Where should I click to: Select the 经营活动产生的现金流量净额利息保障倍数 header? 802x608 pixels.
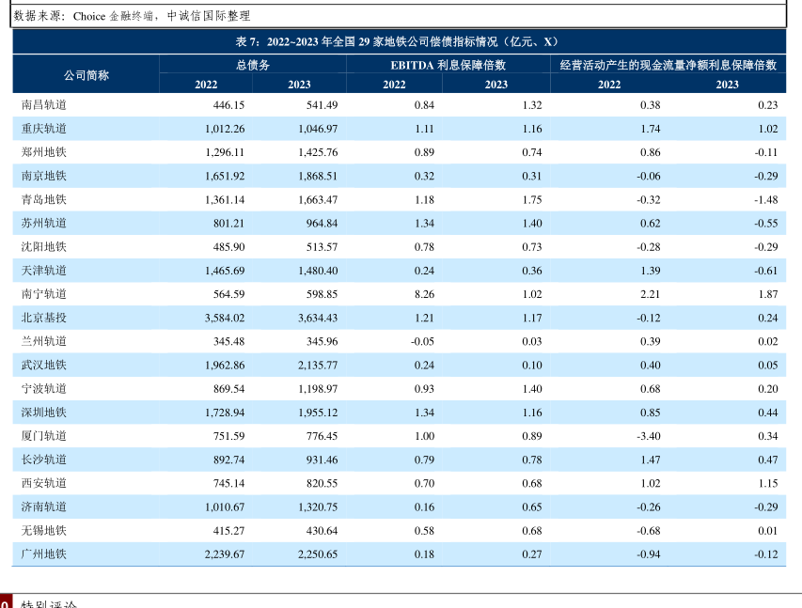click(x=668, y=65)
